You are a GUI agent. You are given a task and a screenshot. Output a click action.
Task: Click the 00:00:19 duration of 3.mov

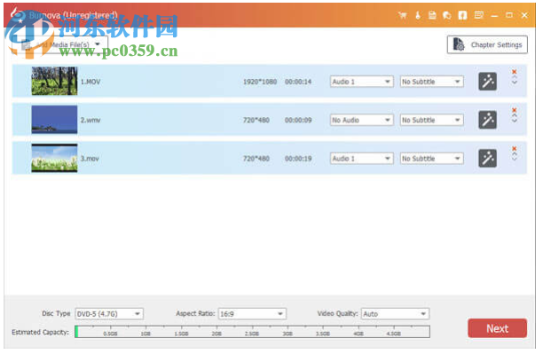click(298, 159)
